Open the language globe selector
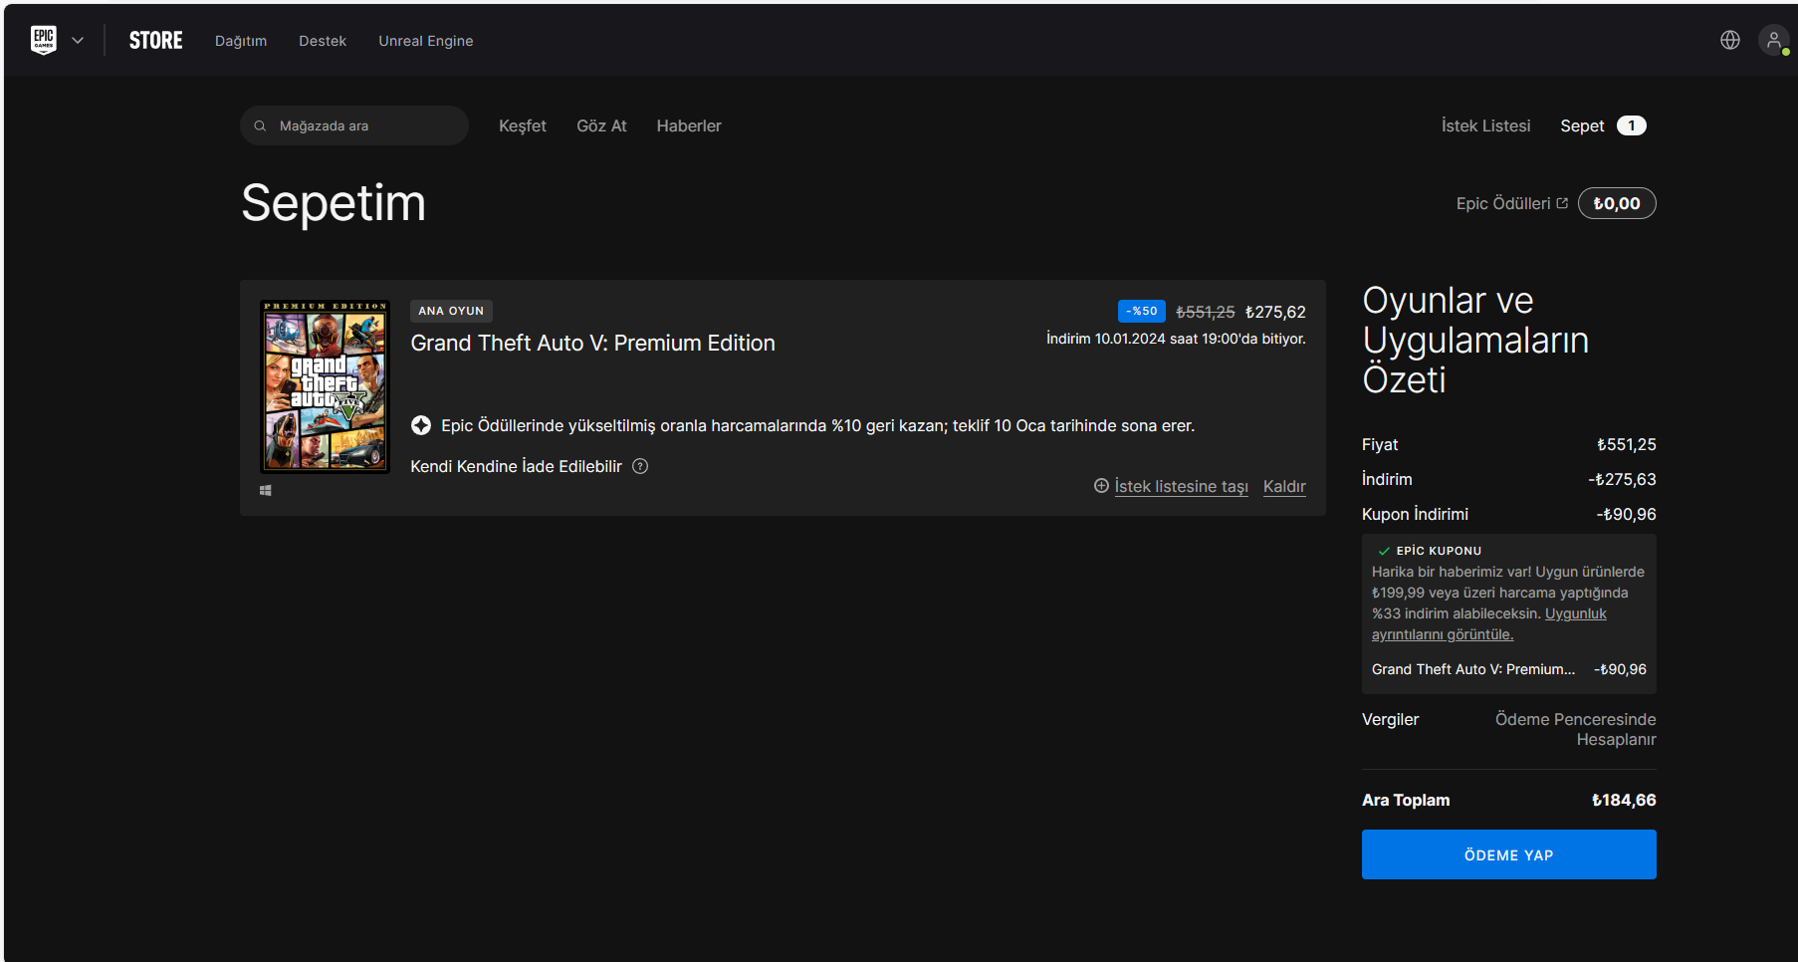Screen dimensions: 1798x962 click(x=1730, y=40)
